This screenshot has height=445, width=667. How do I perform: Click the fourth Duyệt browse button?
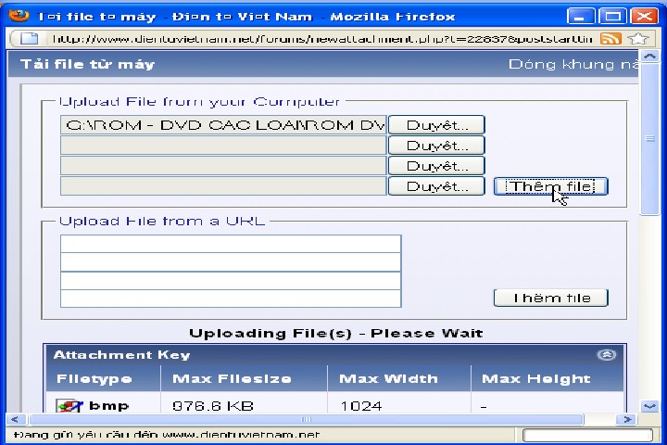[436, 186]
